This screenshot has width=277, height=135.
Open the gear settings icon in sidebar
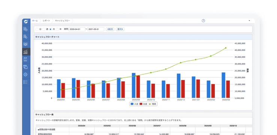[25, 75]
